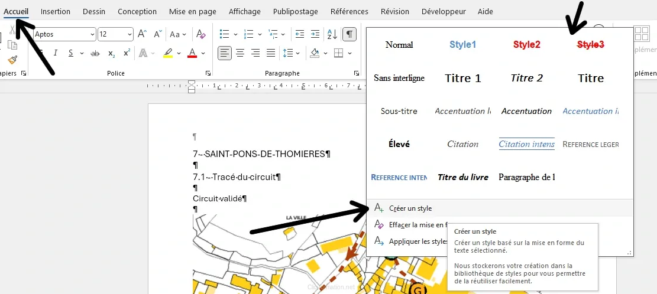The width and height of the screenshot is (657, 294).
Task: Click the borders icon
Action: coord(339,53)
